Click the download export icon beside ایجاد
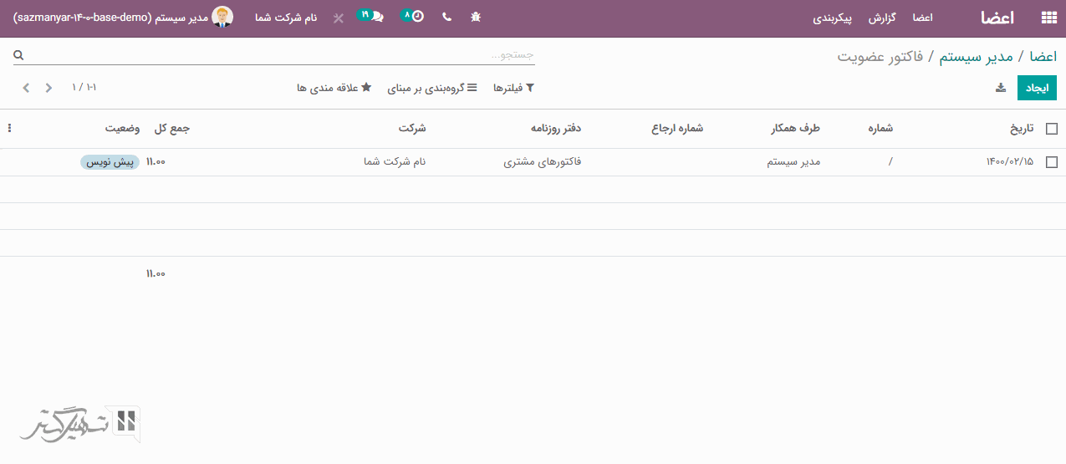The width and height of the screenshot is (1066, 464). tap(1001, 88)
